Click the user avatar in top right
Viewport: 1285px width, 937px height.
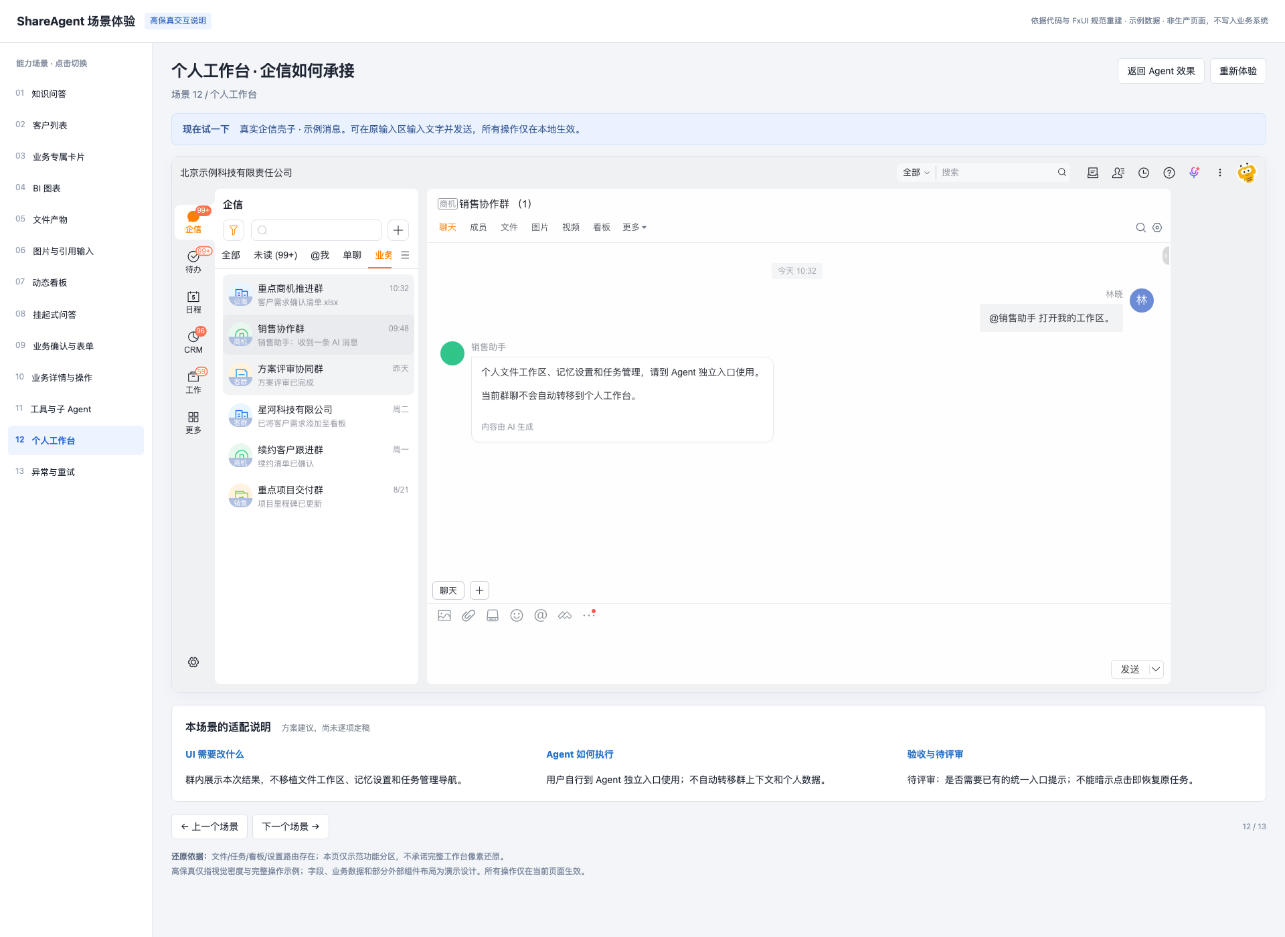[x=1246, y=173]
